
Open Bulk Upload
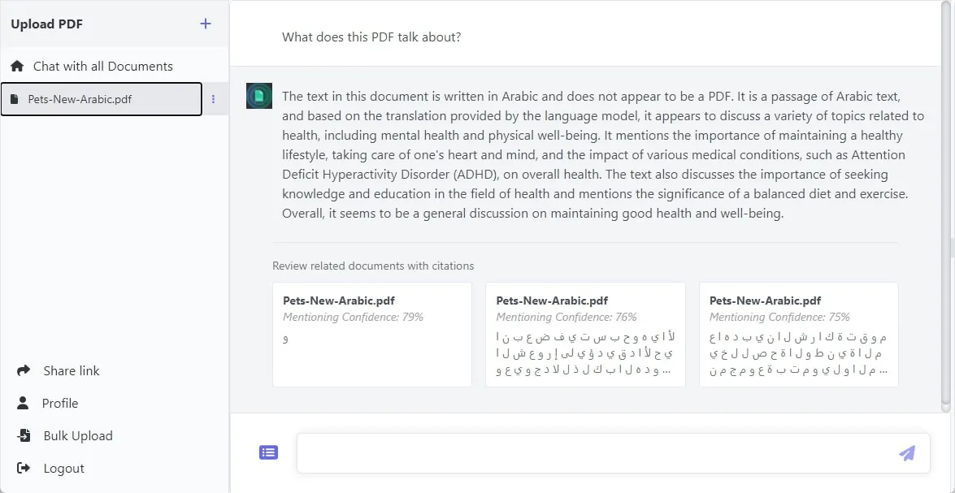(x=78, y=435)
